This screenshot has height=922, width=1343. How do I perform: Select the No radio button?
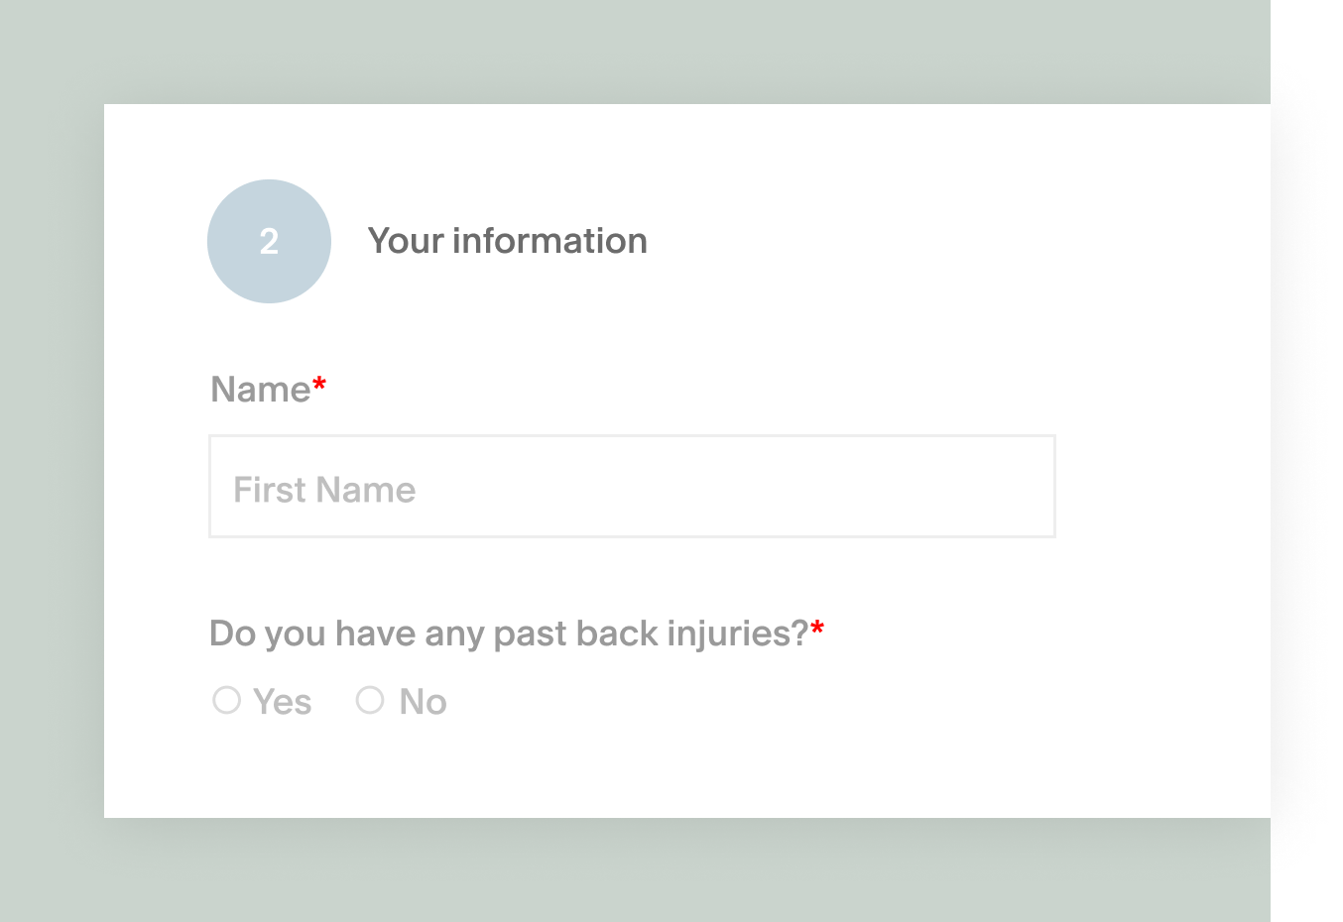(370, 700)
